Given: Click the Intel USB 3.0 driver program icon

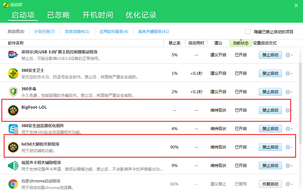Looking at the screenshot, I should click(x=13, y=55).
